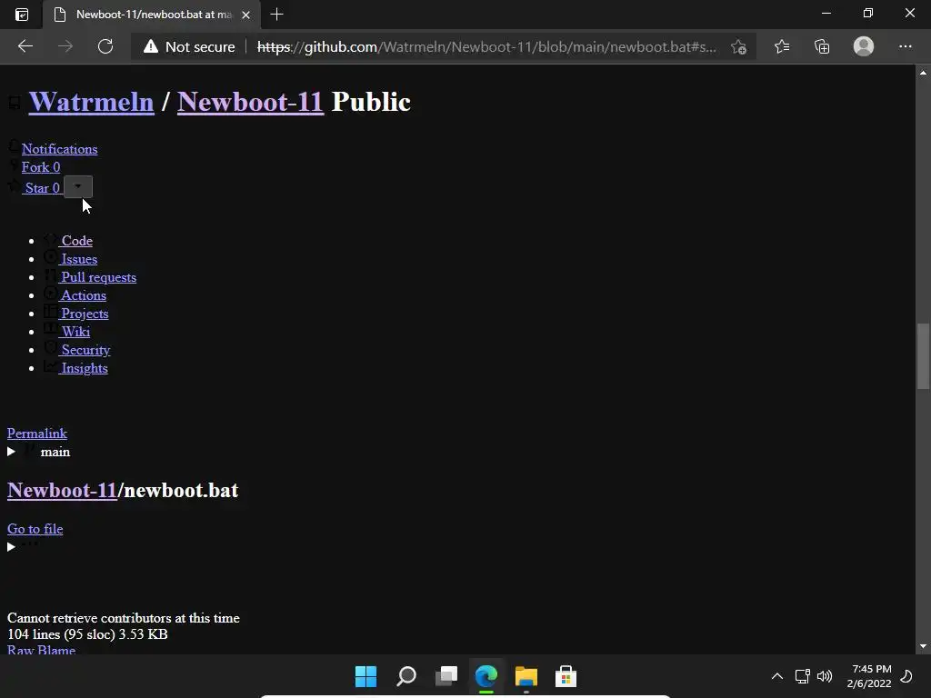
Task: Open the browser profile menu
Action: [x=864, y=46]
